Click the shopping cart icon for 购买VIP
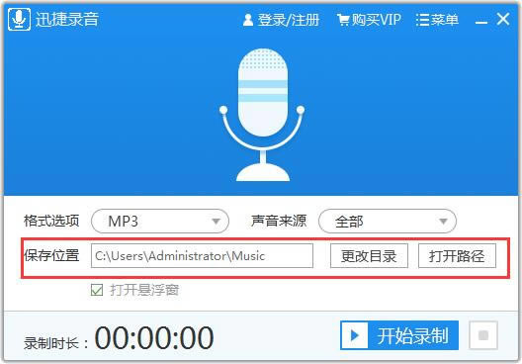Screen dimensions: 522x364 pyautogui.click(x=343, y=20)
